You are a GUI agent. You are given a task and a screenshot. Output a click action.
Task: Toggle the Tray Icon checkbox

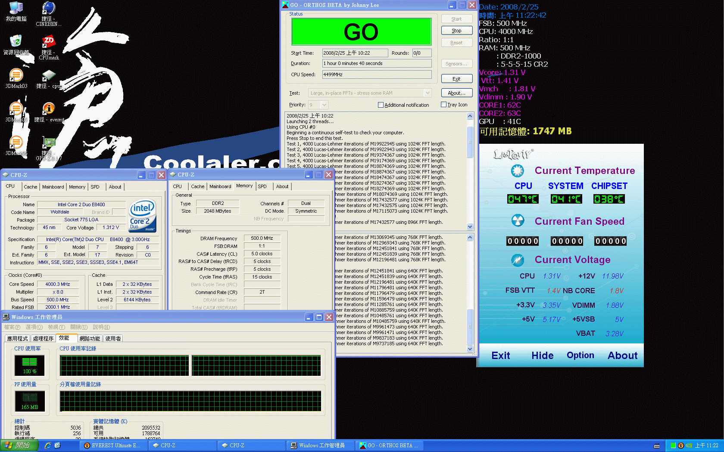443,105
